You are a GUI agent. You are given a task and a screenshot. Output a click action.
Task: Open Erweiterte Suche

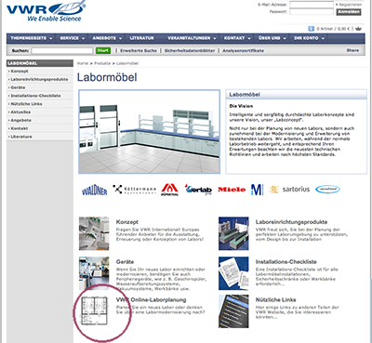tap(139, 50)
